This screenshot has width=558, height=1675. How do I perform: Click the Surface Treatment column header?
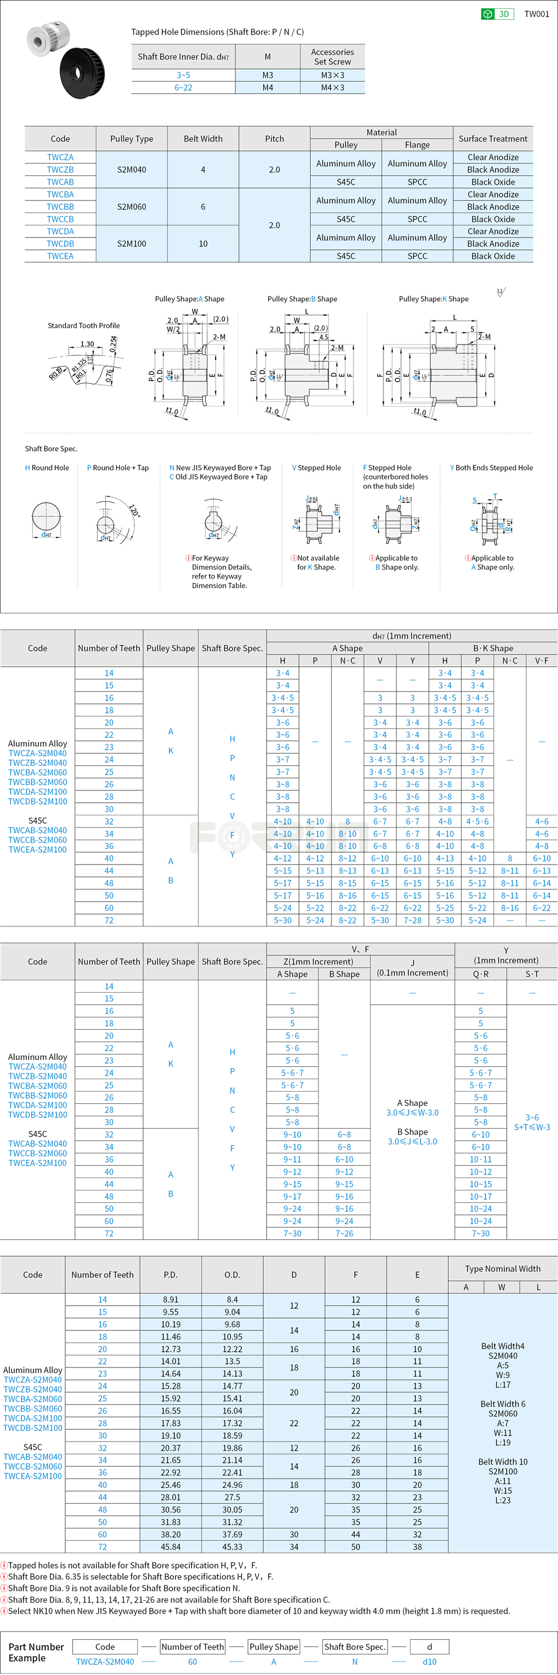pyautogui.click(x=493, y=138)
